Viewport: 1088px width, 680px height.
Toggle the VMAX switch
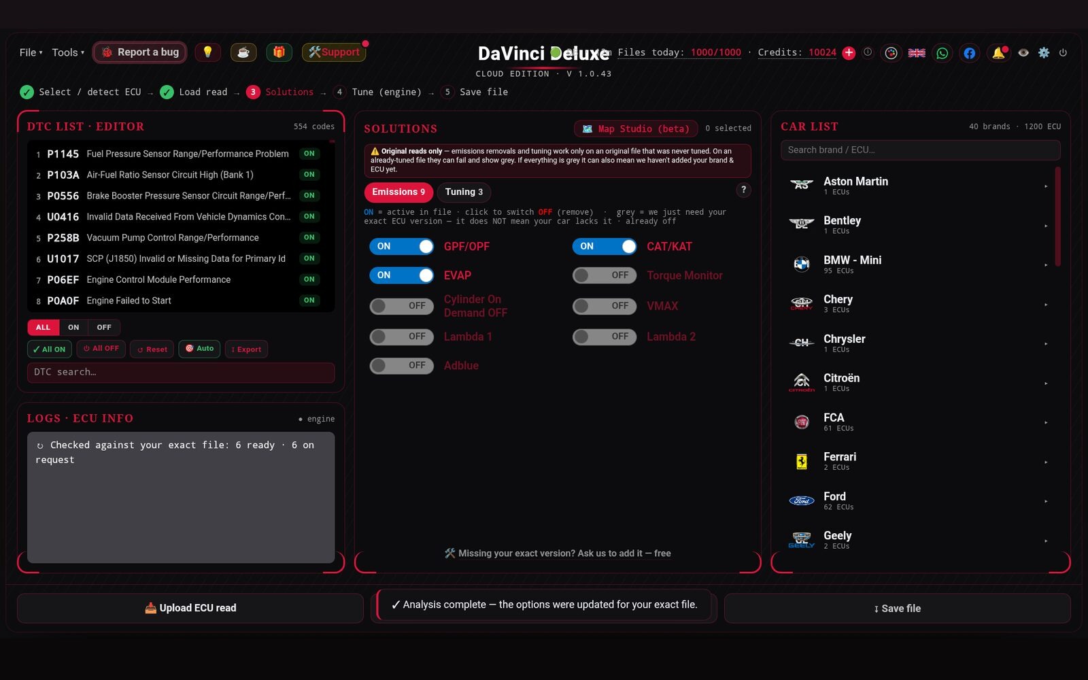click(x=605, y=306)
